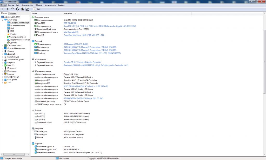
Task: Open the user management toolbar icon
Action: tap(22, 9)
